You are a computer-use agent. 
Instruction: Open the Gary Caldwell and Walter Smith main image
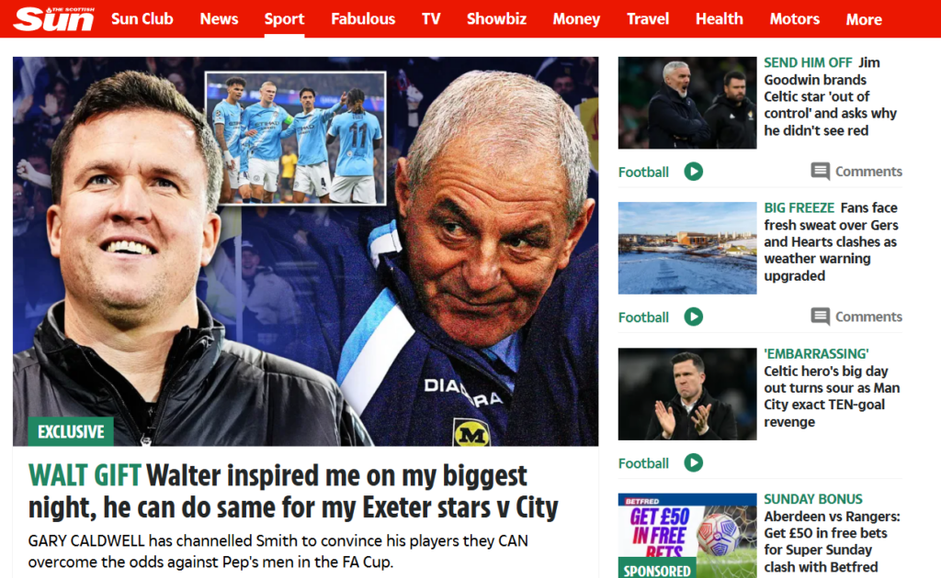click(x=305, y=251)
